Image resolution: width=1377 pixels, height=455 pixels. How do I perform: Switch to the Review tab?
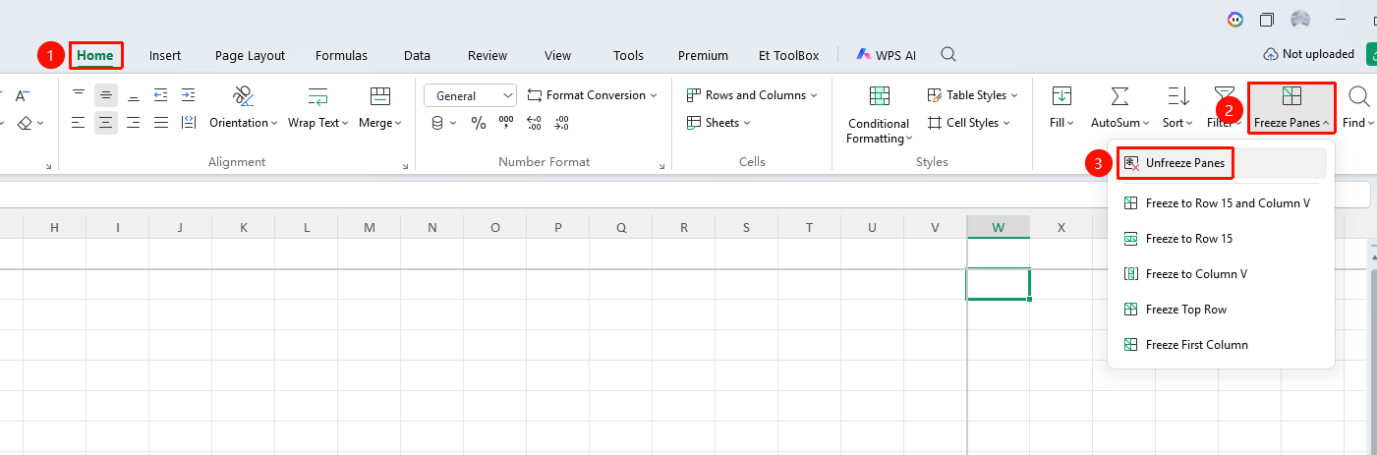coord(488,56)
